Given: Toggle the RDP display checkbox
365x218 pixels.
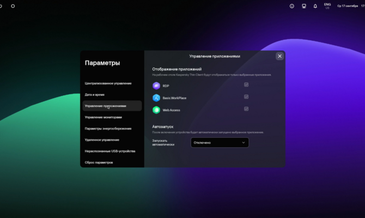Looking at the screenshot, I should coord(246,84).
